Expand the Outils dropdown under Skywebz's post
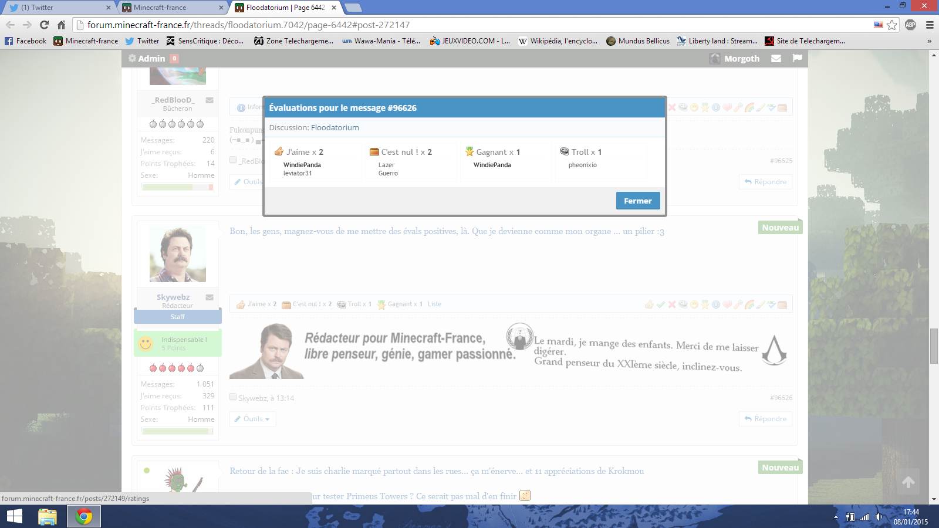Image resolution: width=939 pixels, height=528 pixels. click(x=252, y=419)
